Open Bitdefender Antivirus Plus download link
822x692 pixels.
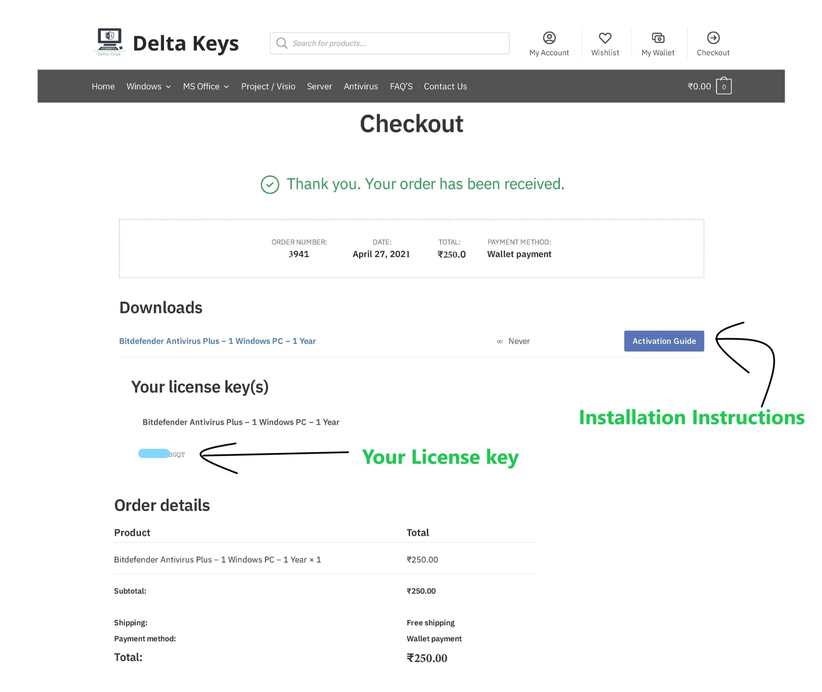coord(217,341)
